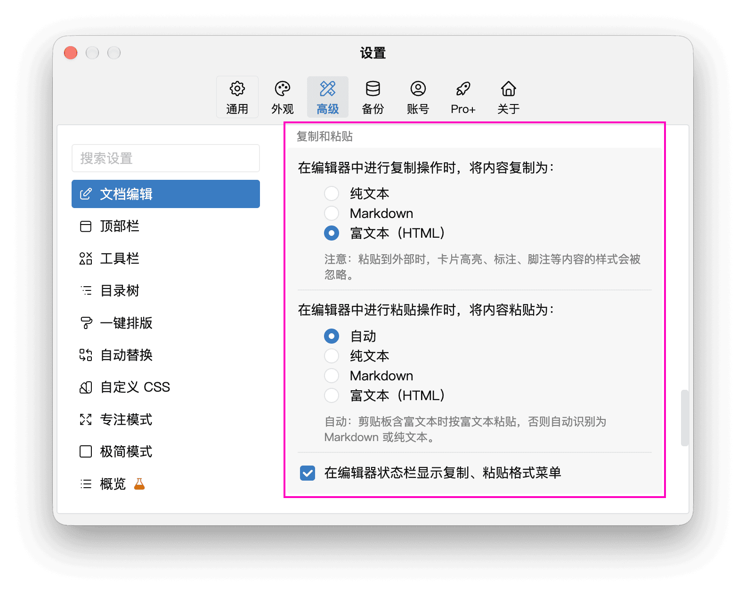Open the 关于 home tab

click(509, 97)
